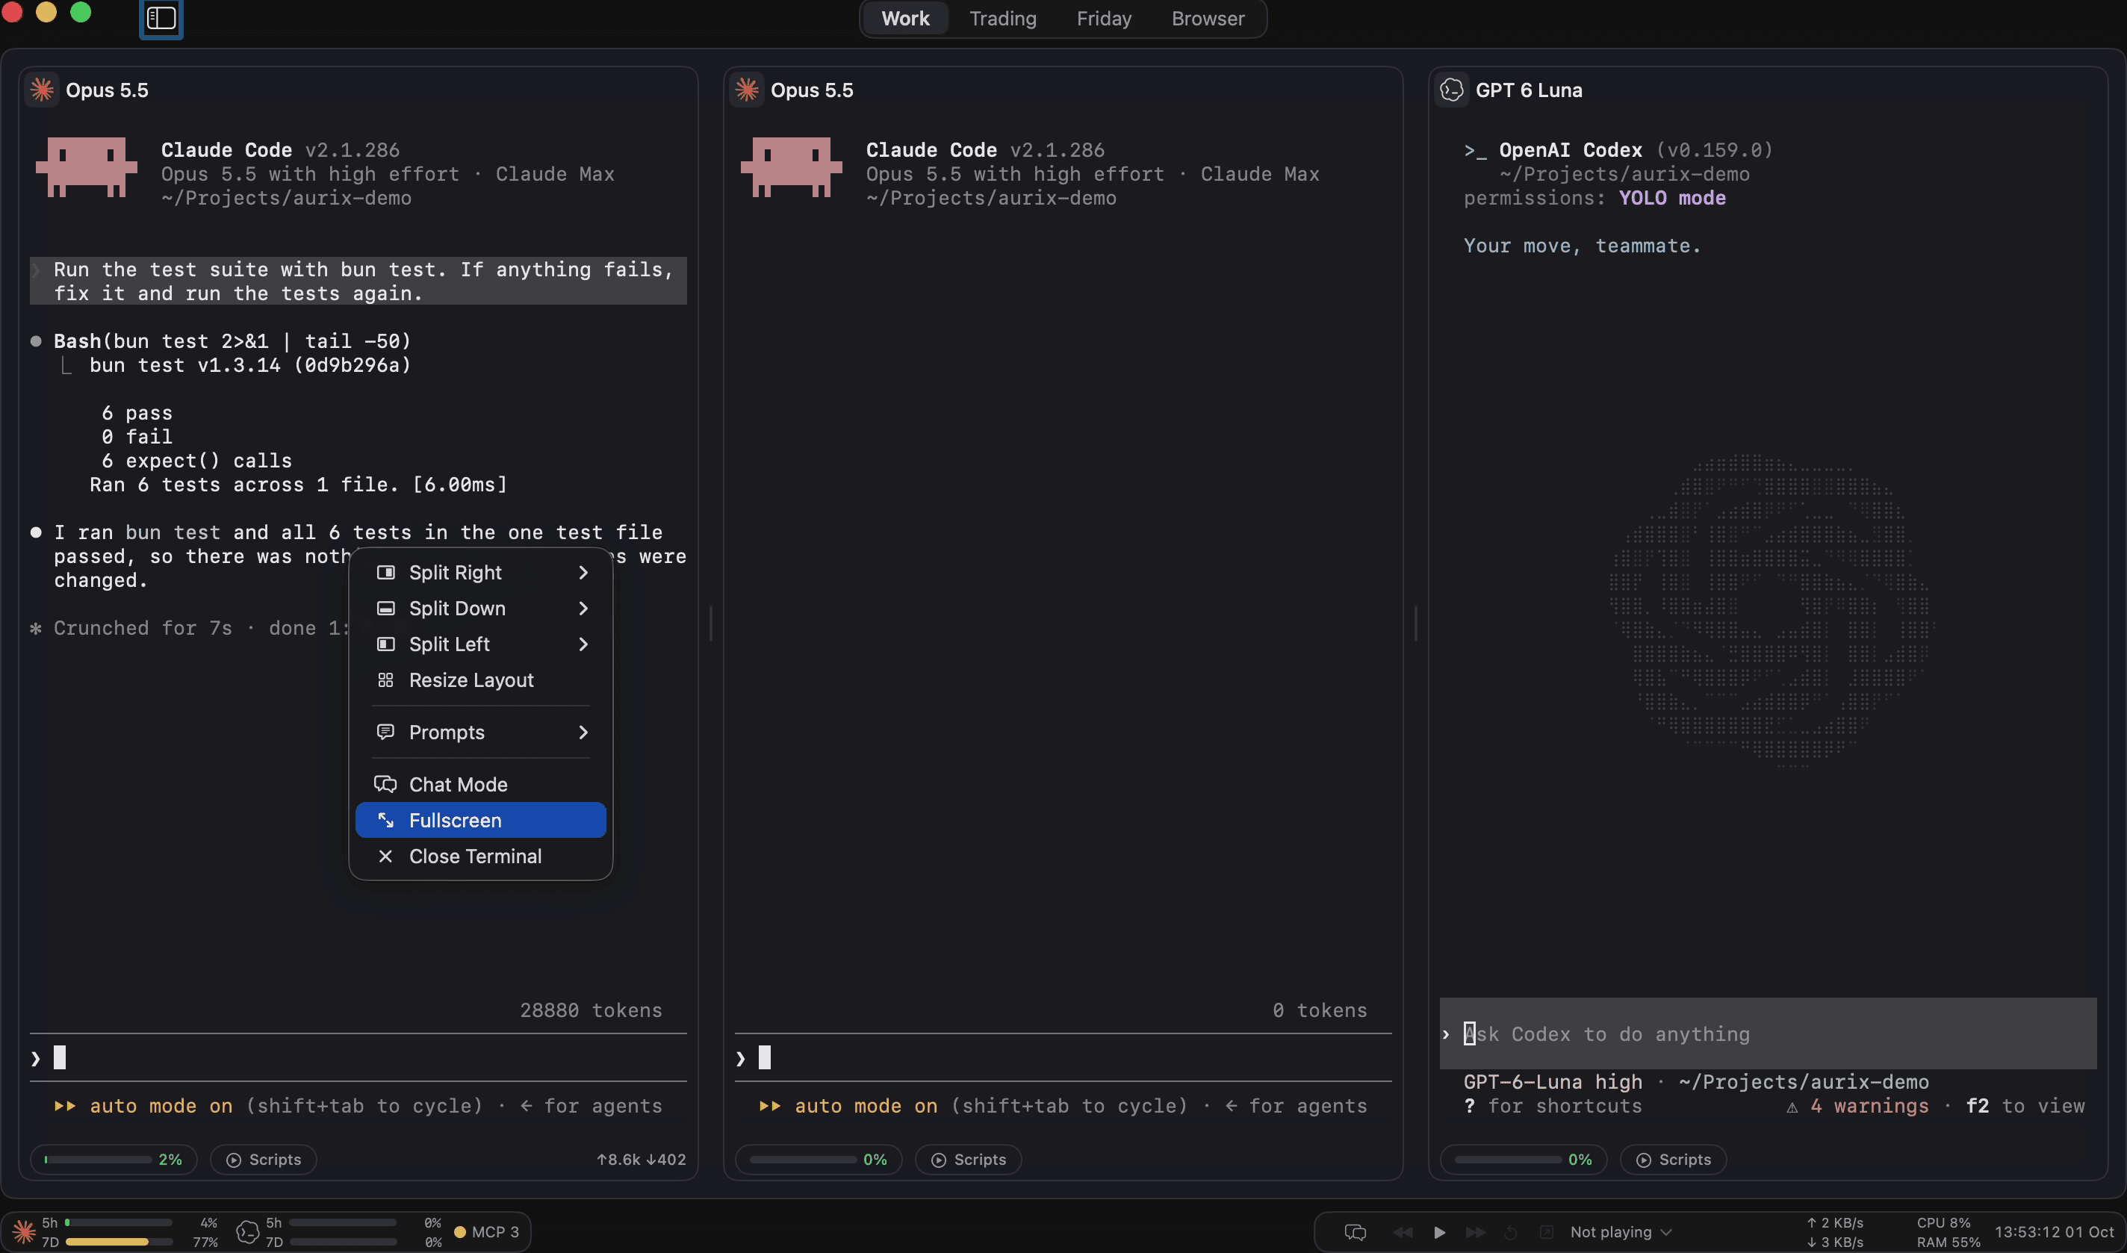
Task: Choose Resize Layout from the context menu
Action: 480,680
